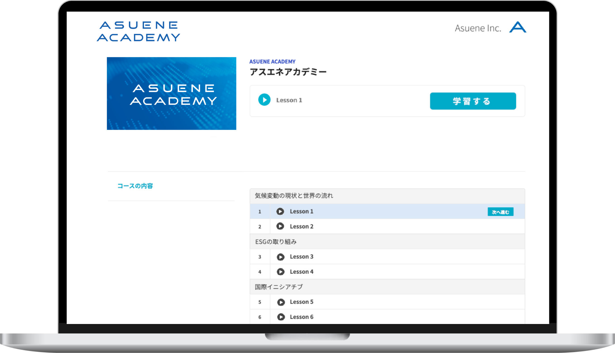Click the Asuene Inc. account name
Image resolution: width=615 pixels, height=353 pixels.
tap(478, 28)
